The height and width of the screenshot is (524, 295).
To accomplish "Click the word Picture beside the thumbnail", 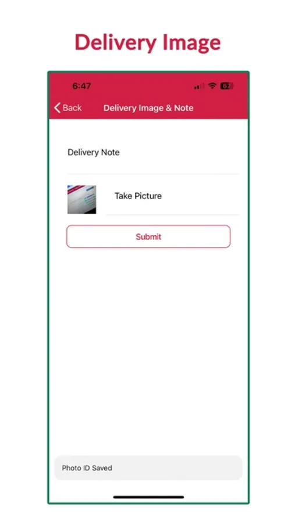I will 149,196.
